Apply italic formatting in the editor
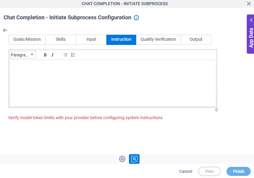Viewport: 254px width, 178px height. tap(53, 55)
